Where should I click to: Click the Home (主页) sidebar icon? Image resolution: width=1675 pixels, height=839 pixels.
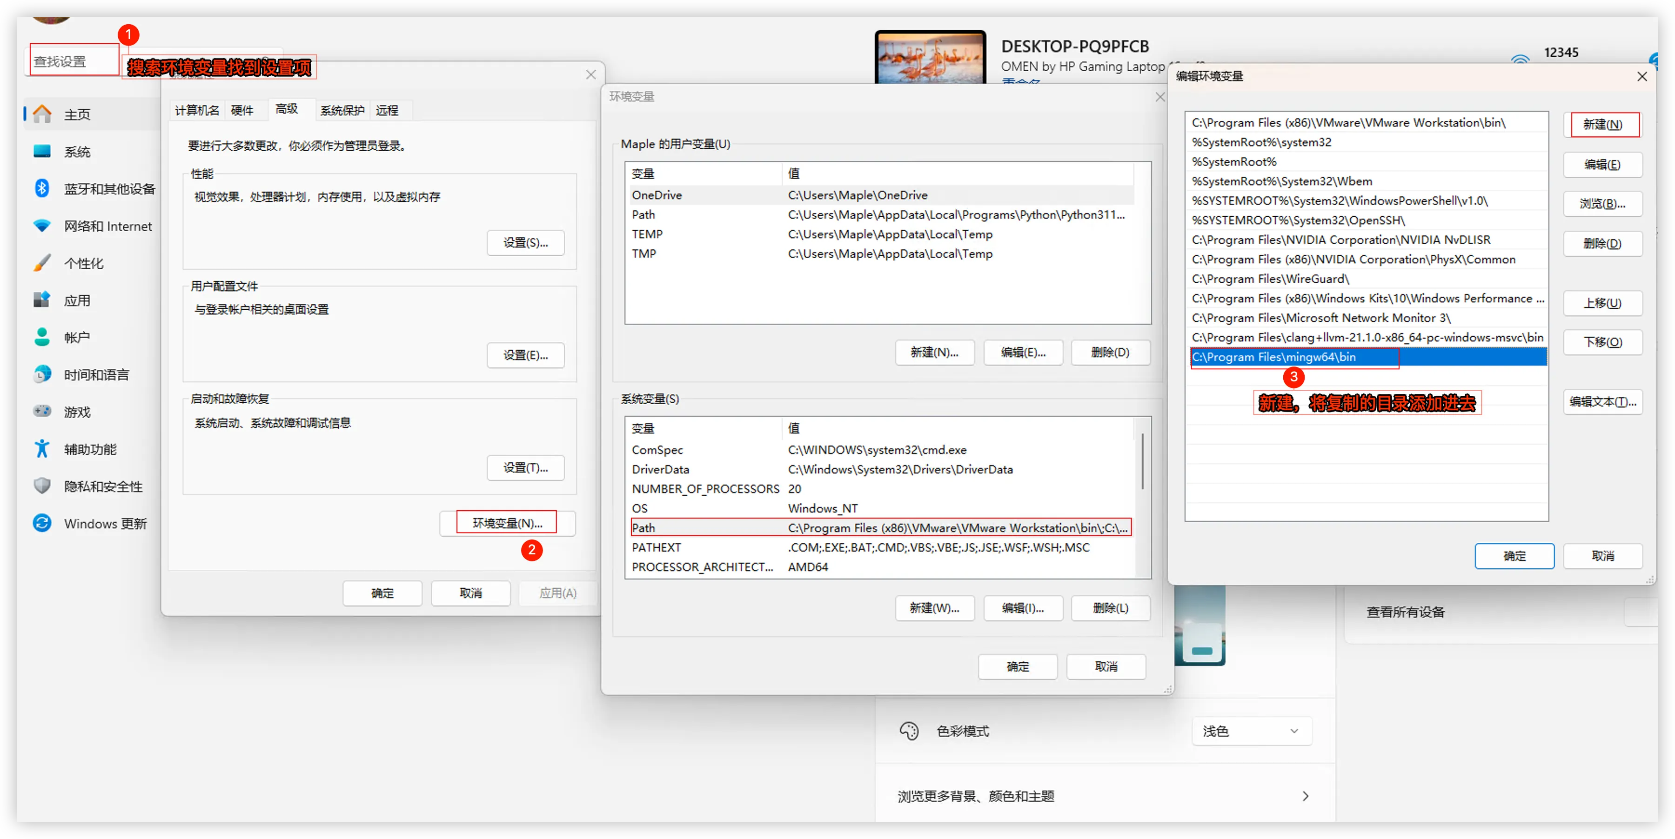(42, 114)
